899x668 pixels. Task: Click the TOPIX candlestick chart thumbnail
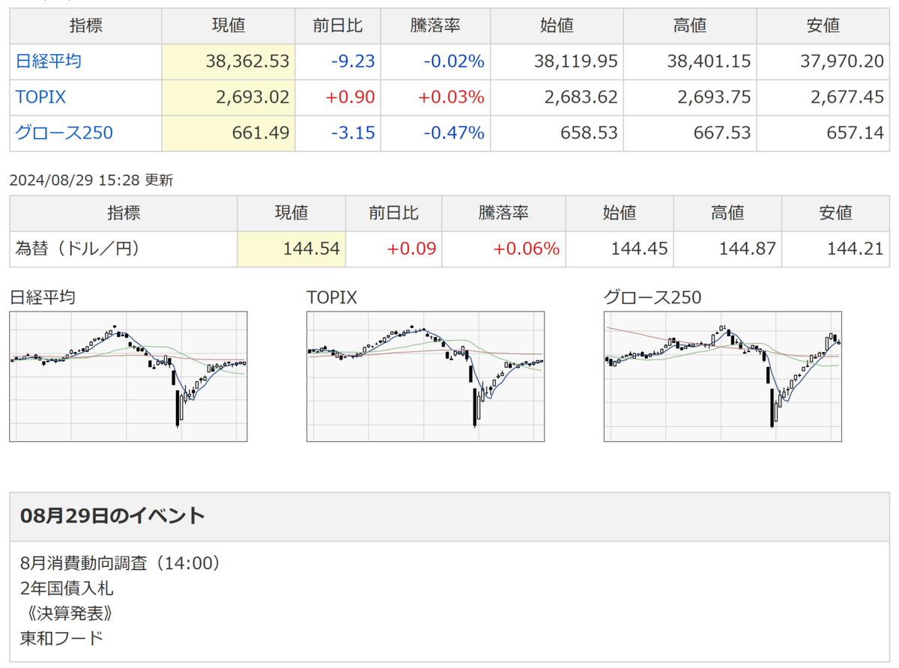coord(426,377)
